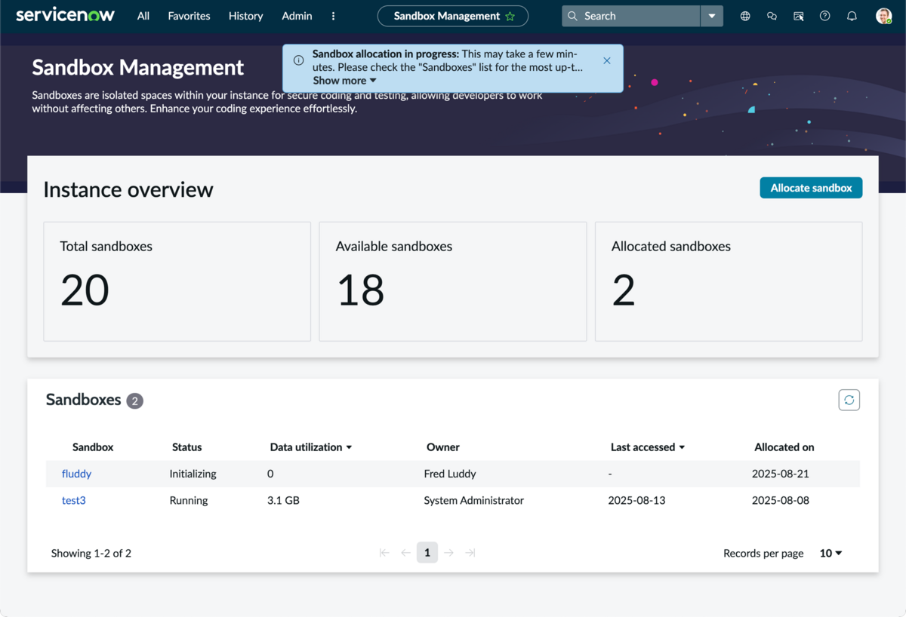This screenshot has height=617, width=906.
Task: Click the Sandbox Management title pill
Action: pos(452,16)
